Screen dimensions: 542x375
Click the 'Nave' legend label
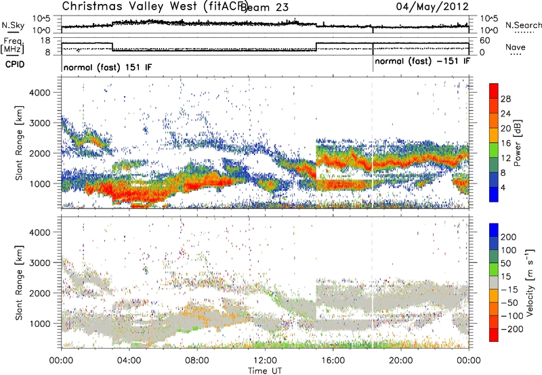coord(516,47)
